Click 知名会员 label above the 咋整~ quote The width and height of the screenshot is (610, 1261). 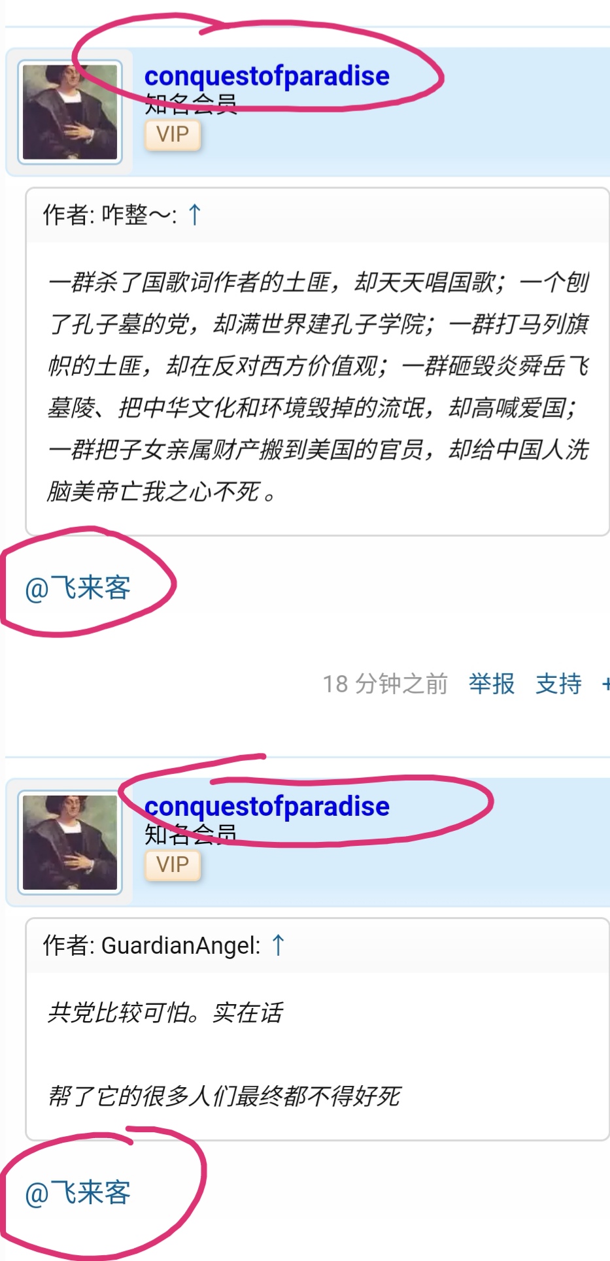(x=190, y=104)
